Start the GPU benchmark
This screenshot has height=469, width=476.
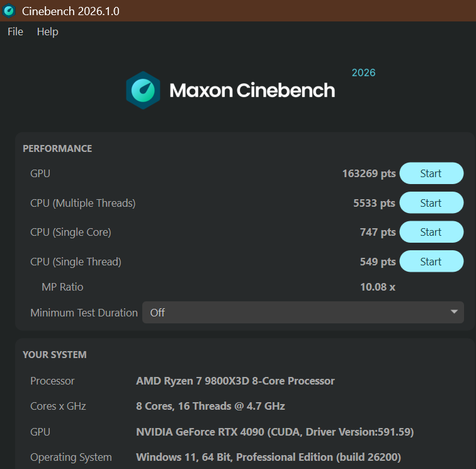click(431, 173)
